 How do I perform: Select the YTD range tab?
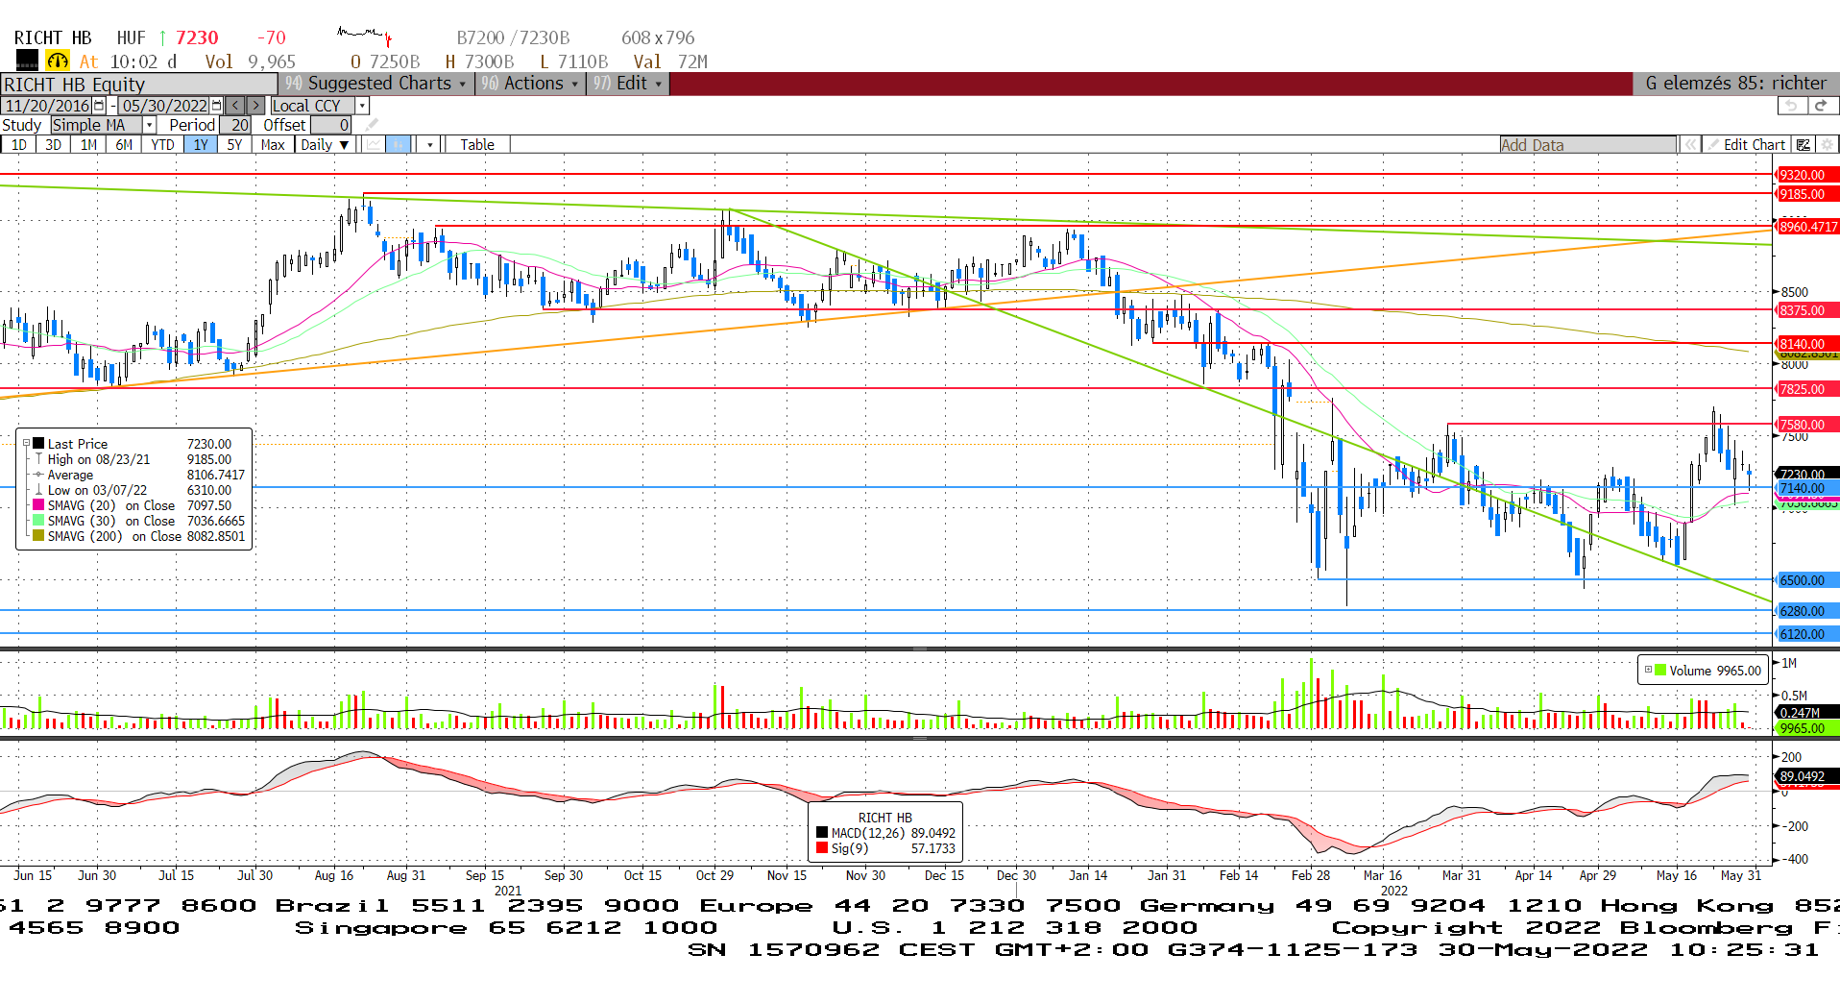(162, 145)
